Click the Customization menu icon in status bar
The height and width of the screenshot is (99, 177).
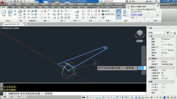pyautogui.click(x=175, y=97)
